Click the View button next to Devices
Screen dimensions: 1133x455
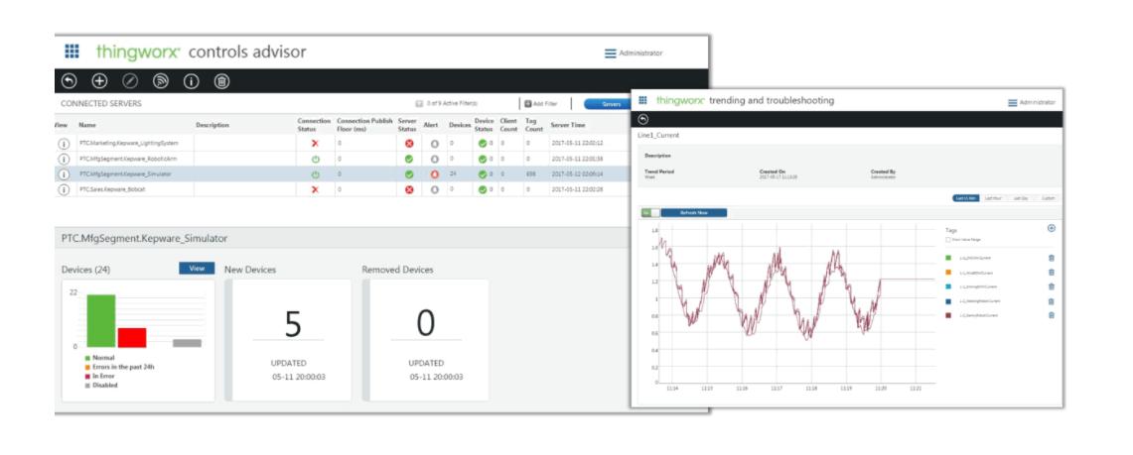197,269
